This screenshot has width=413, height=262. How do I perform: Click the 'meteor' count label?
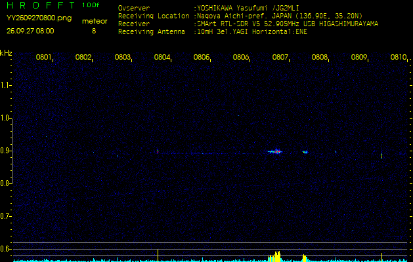(95, 22)
